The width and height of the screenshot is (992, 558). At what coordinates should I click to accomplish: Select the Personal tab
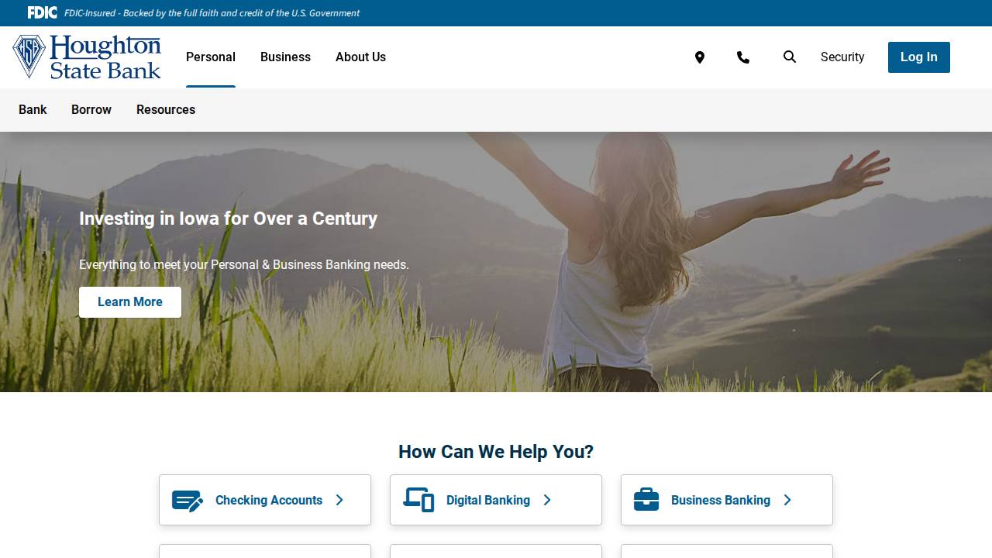click(210, 57)
